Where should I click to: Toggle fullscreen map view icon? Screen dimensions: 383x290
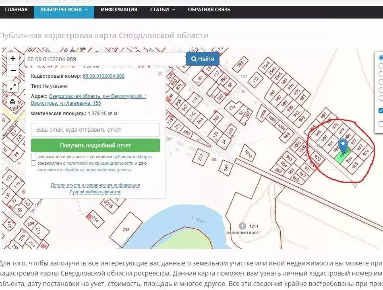point(13,87)
